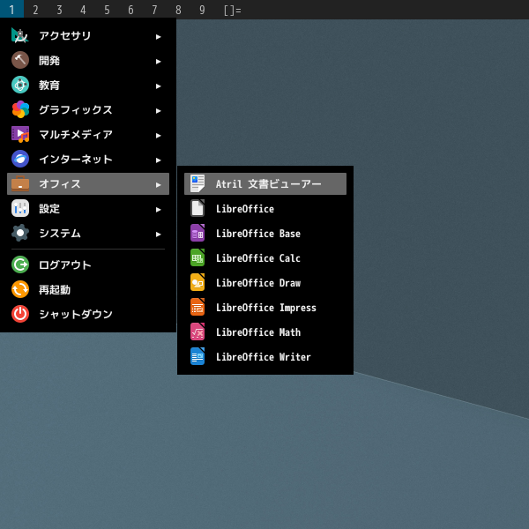Expand the アクセサリ submenu arrow
The image size is (529, 529).
pos(158,37)
